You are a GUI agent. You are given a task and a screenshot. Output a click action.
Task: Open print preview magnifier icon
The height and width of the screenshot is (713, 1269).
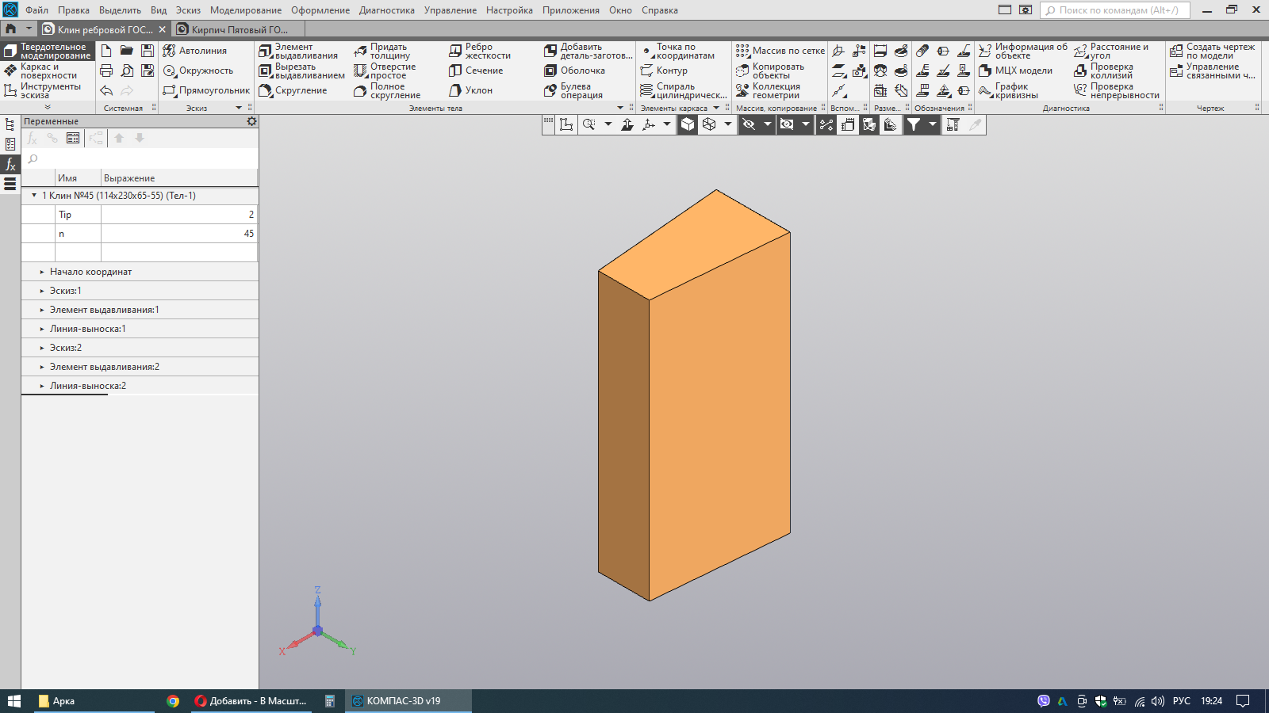(x=127, y=71)
